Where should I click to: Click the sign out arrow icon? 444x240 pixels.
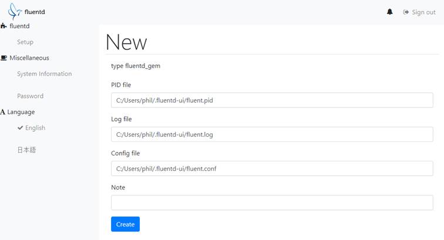(406, 12)
